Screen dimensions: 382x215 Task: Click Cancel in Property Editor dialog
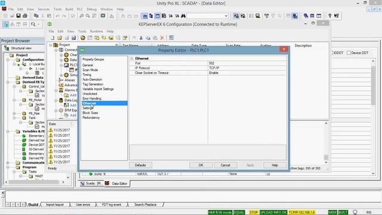pos(226,165)
